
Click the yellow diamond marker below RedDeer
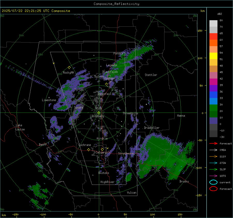pyautogui.click(x=106, y=84)
